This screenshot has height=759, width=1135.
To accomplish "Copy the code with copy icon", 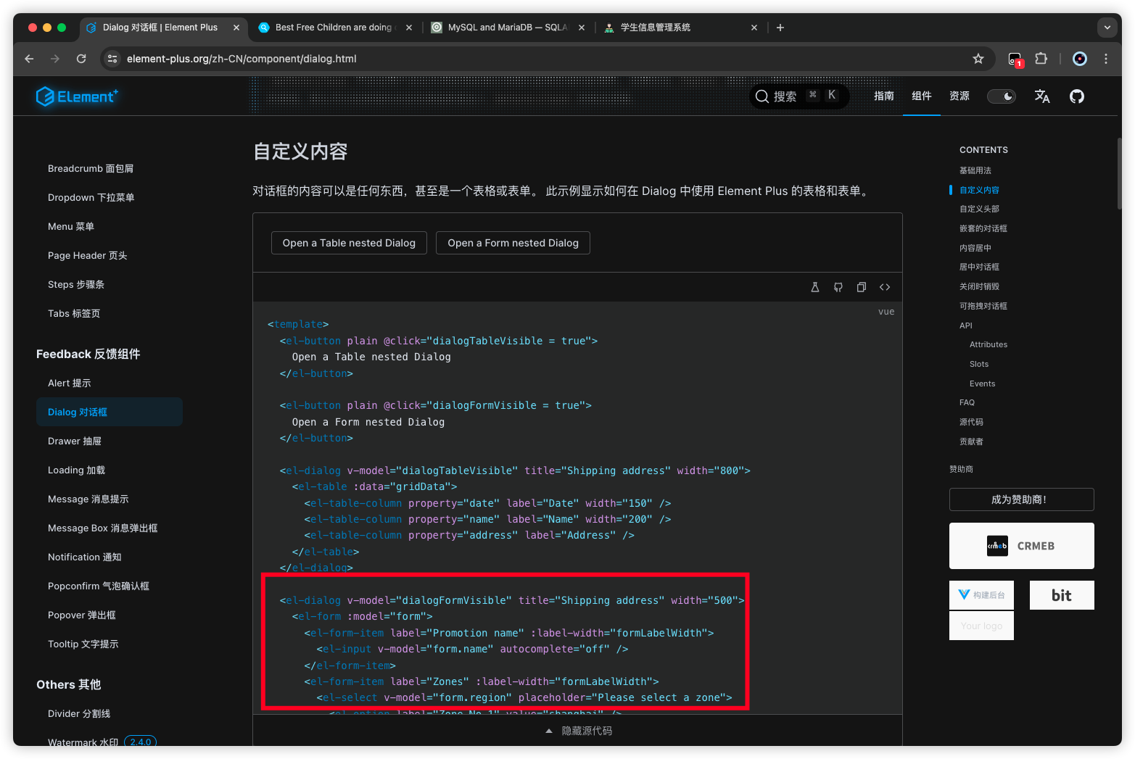I will coord(862,287).
